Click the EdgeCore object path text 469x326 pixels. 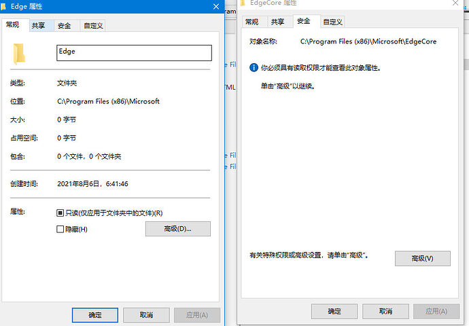tap(368, 41)
